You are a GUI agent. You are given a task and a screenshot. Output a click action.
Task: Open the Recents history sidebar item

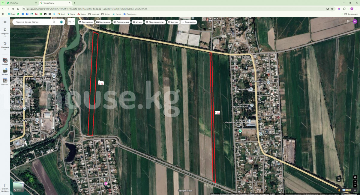(x=5, y=45)
